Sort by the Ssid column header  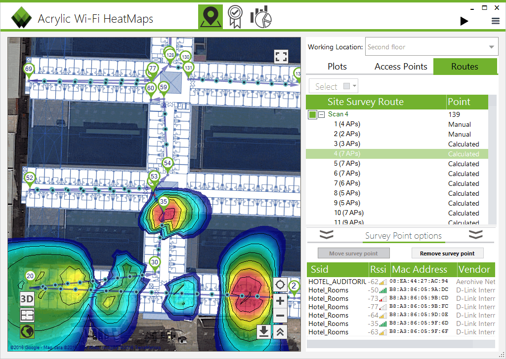point(337,269)
